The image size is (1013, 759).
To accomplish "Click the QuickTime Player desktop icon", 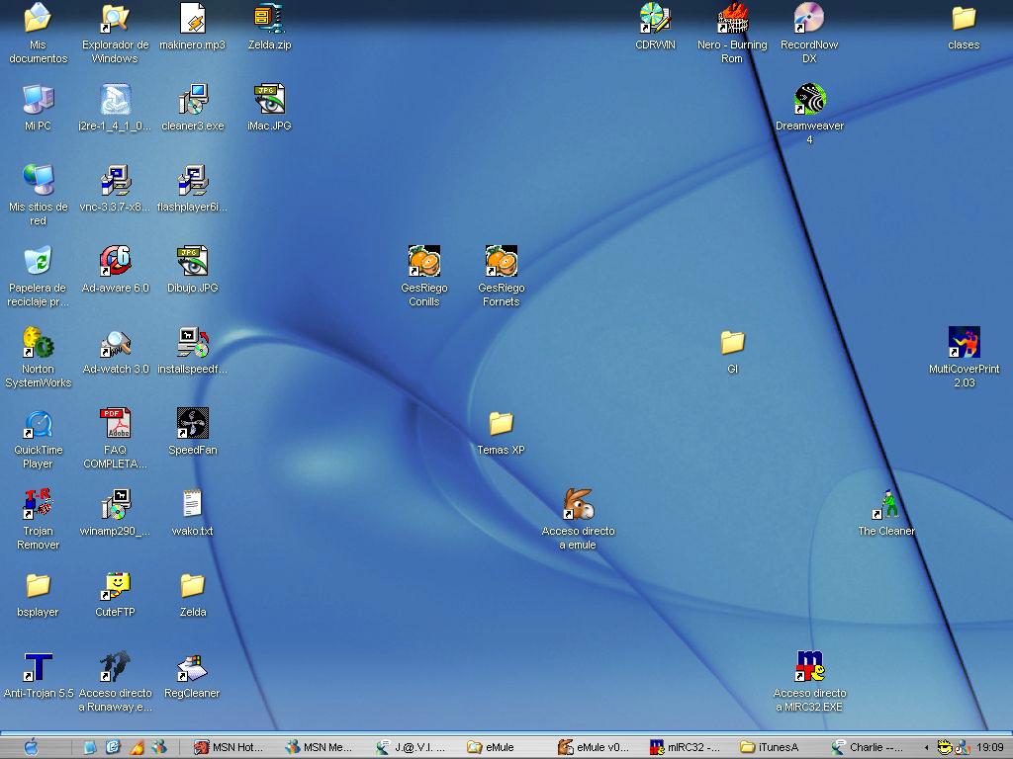I will [x=38, y=424].
